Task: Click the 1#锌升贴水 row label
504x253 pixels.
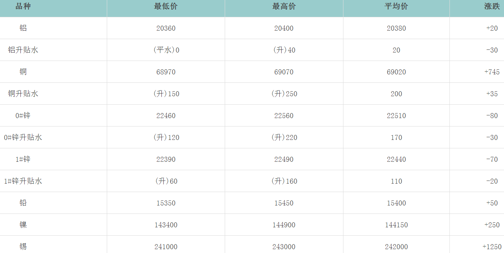Action: click(x=23, y=181)
